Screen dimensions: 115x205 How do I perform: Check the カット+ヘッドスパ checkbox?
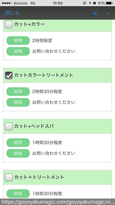pos(9,126)
